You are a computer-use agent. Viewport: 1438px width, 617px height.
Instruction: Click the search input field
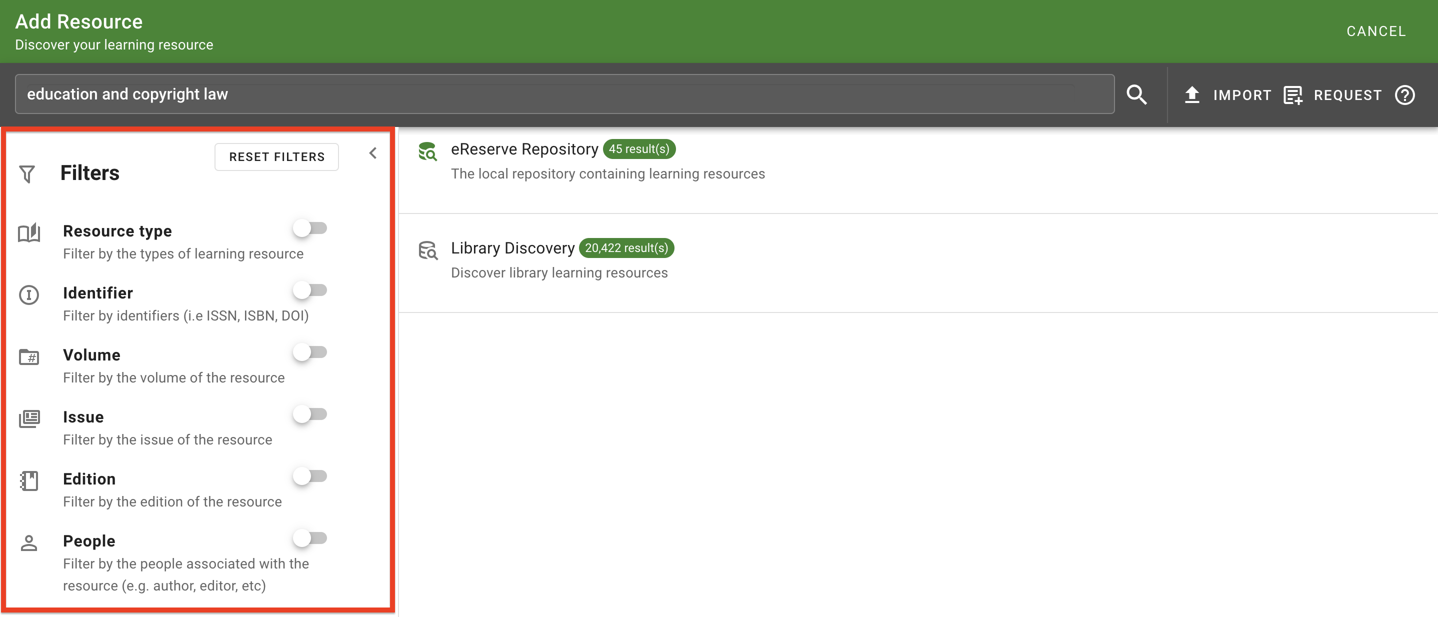click(558, 94)
